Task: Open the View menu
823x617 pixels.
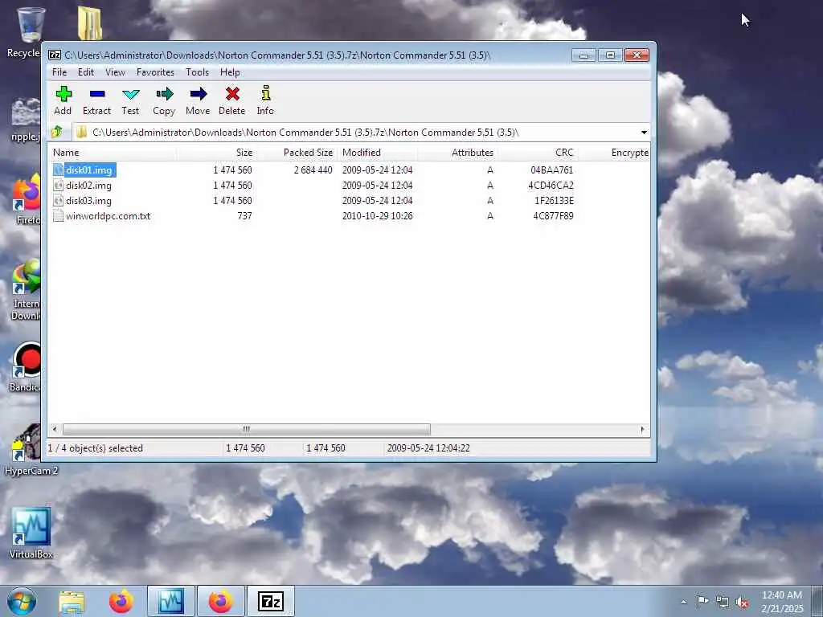Action: coord(115,72)
